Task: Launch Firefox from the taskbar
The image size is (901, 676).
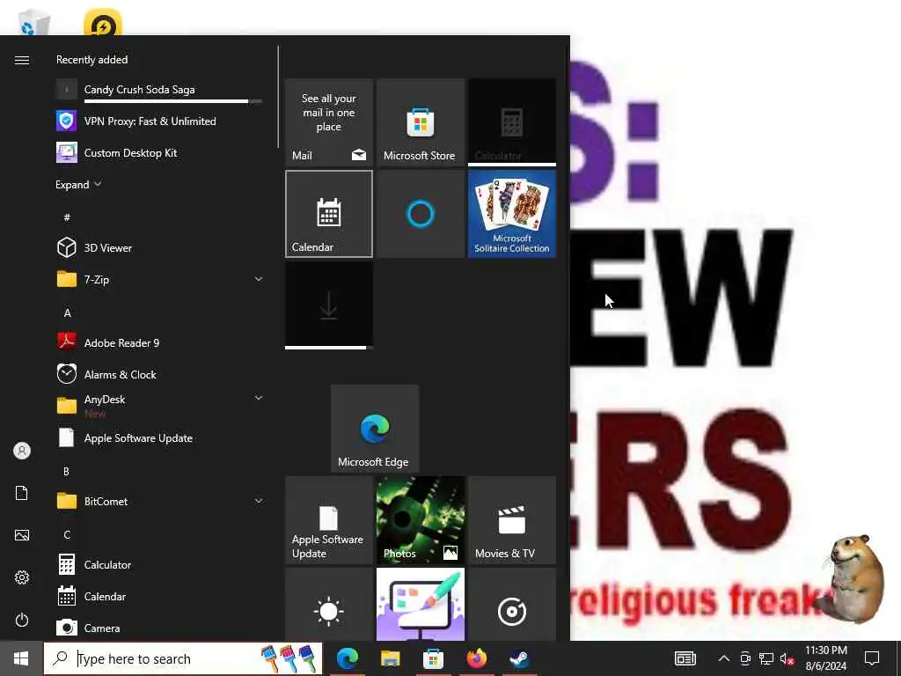Action: 476,658
